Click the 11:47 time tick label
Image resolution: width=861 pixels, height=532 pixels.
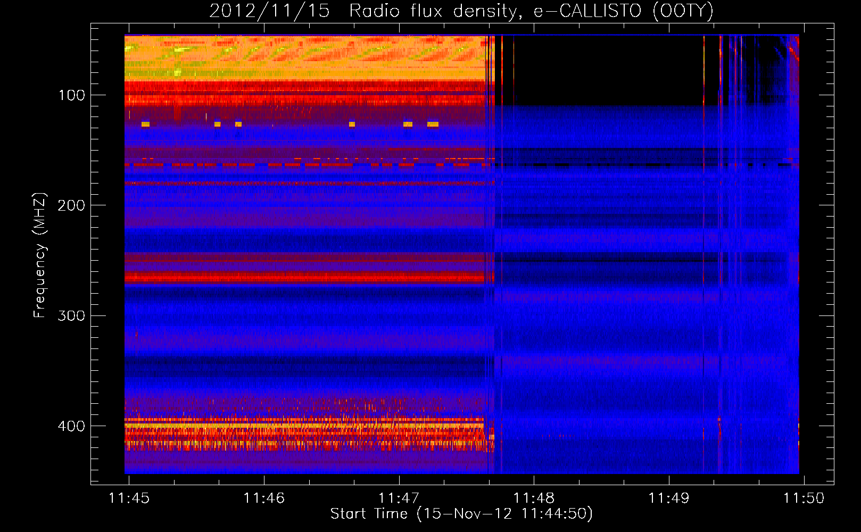click(399, 498)
